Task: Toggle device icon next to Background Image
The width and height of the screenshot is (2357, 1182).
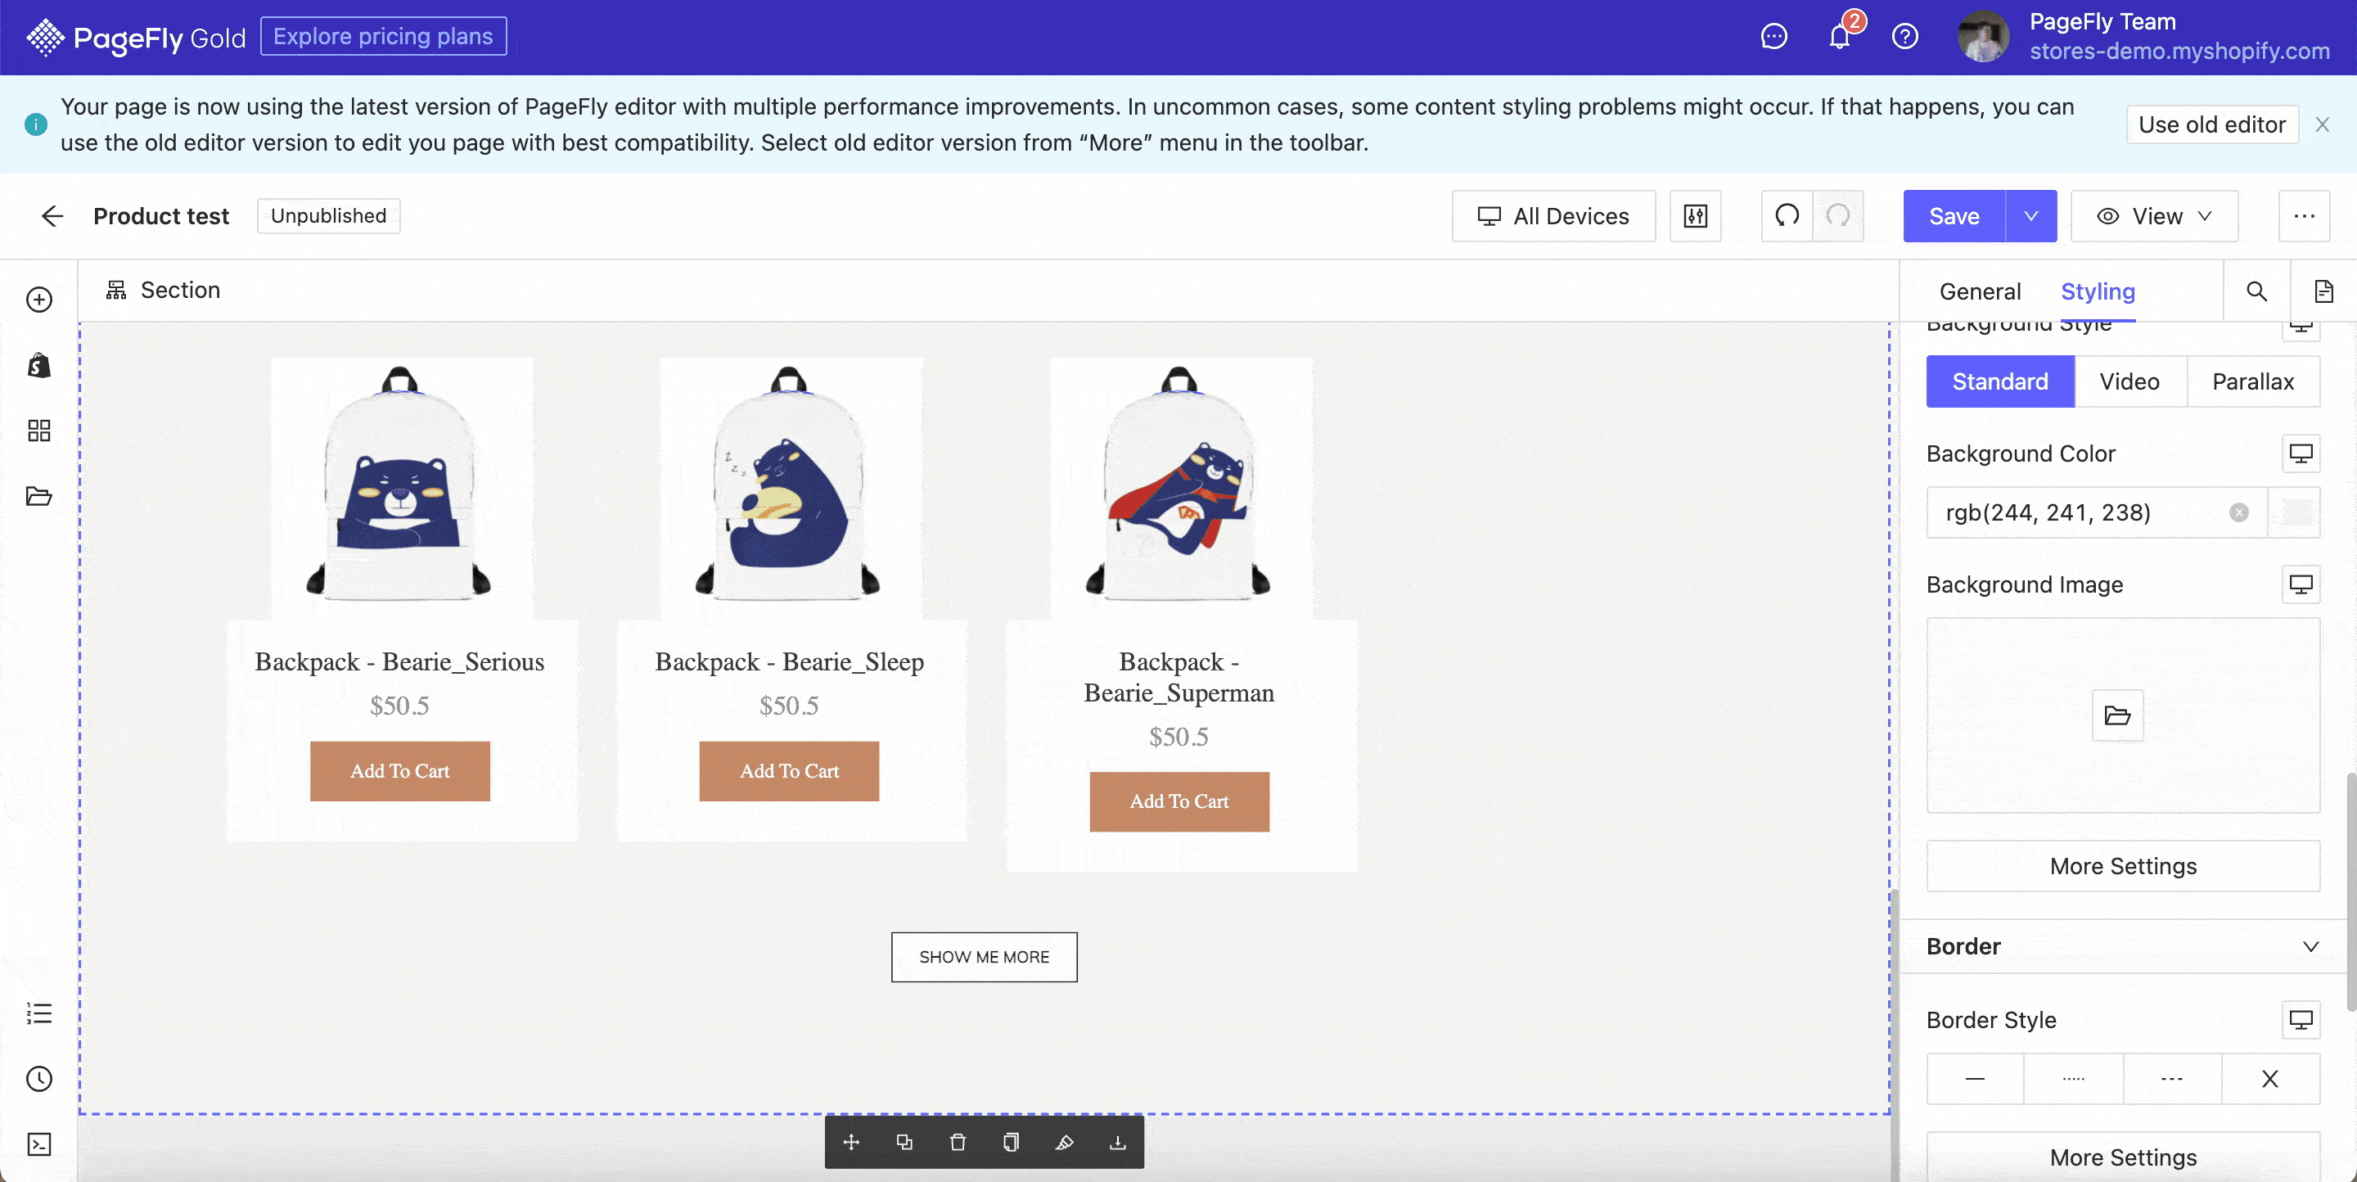Action: point(2301,584)
